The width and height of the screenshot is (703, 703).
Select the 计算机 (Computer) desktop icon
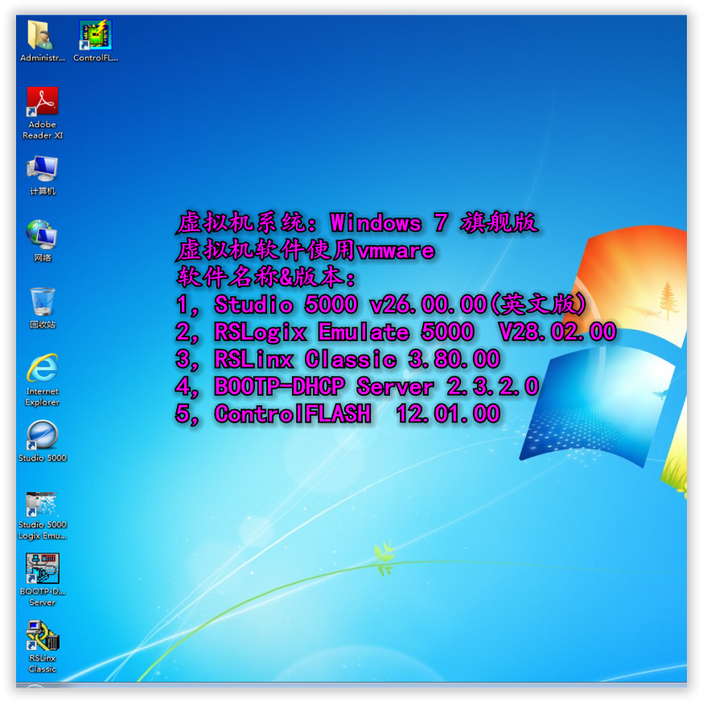tap(42, 169)
